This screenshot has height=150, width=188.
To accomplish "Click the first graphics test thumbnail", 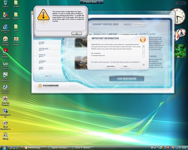I will pyautogui.click(x=81, y=43).
